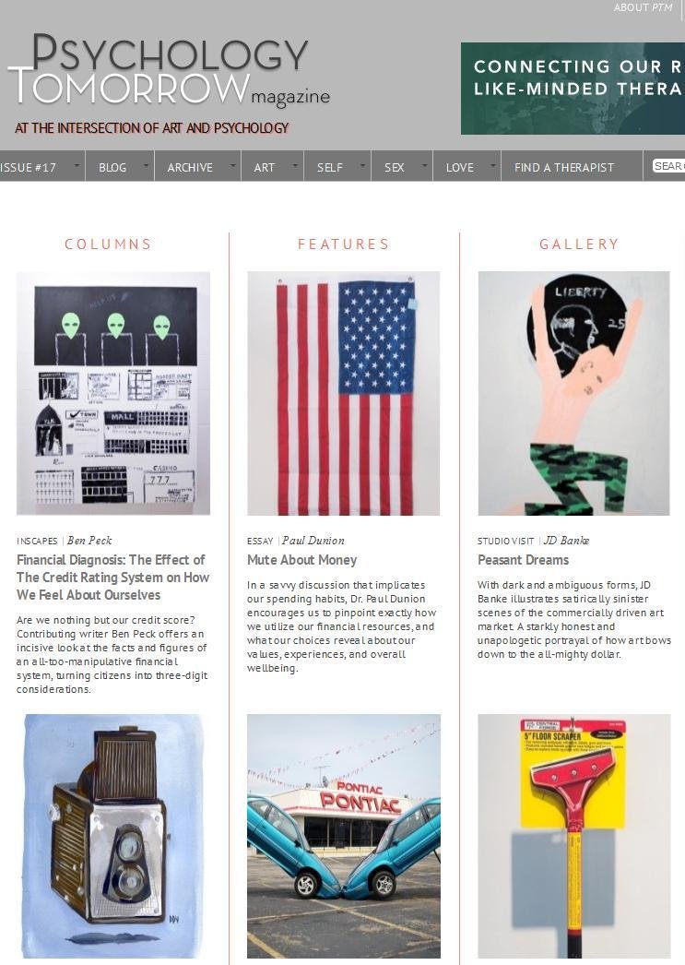Expand the ISSUE #17 dropdown arrow
The image size is (685, 965).
(x=77, y=165)
